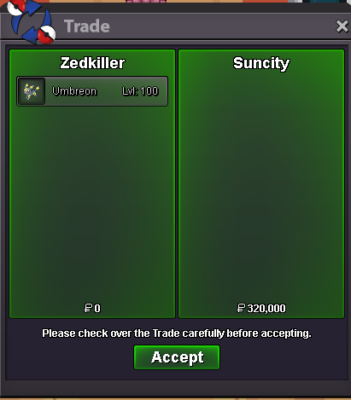Click the Accept trade button
Screen dimensions: 351x400
point(177,357)
